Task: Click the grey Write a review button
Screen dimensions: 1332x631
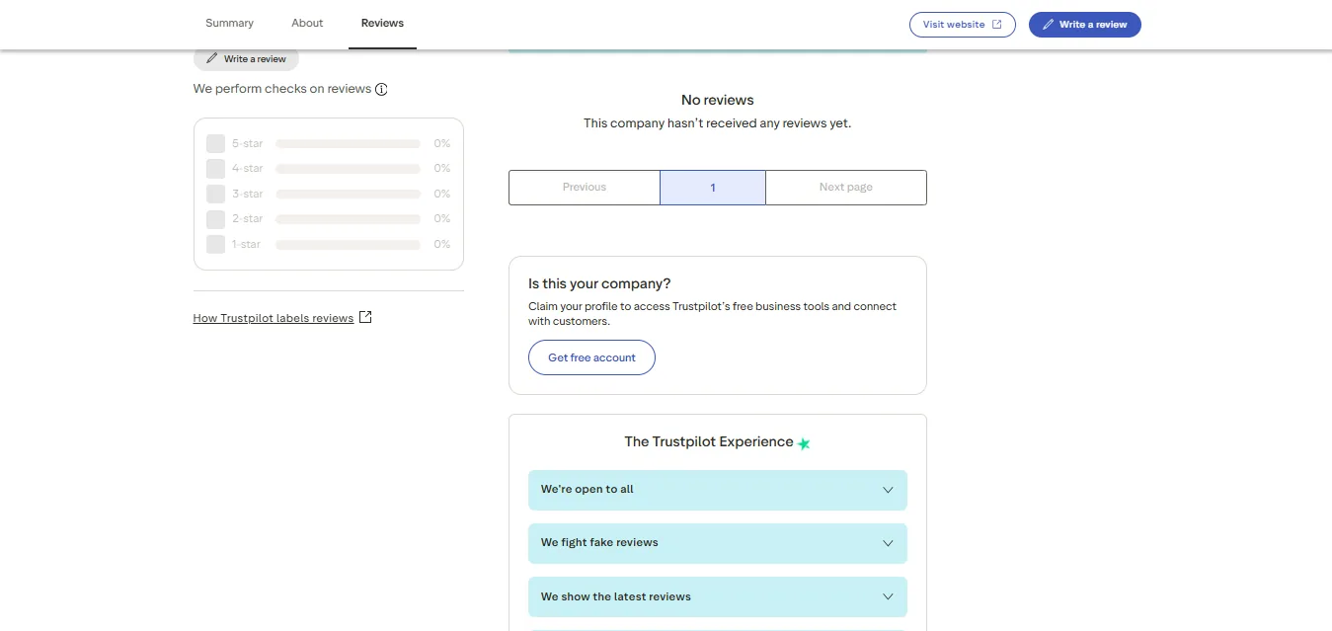Action: click(246, 59)
